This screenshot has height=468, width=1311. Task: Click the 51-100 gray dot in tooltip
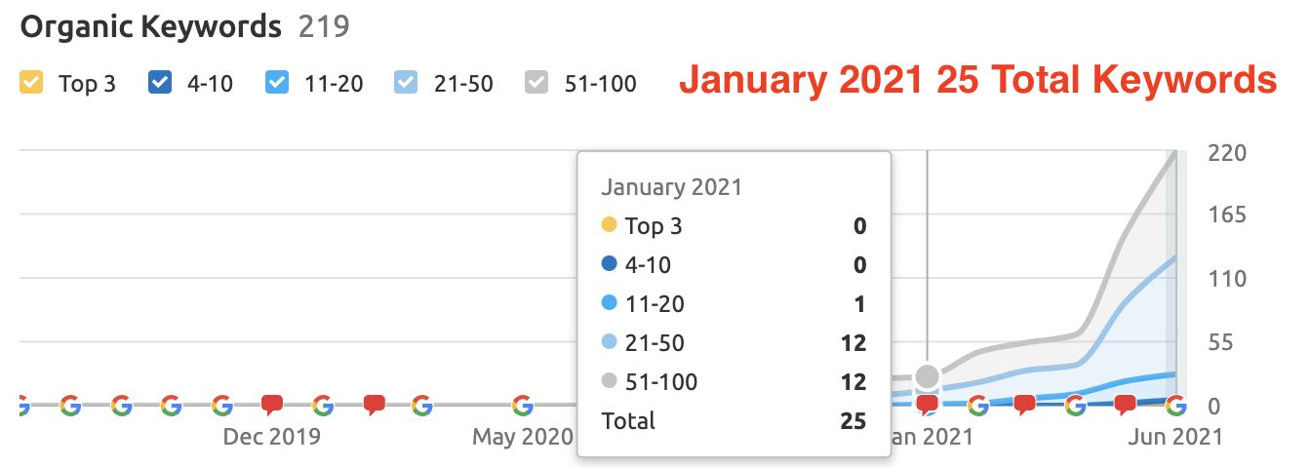click(x=610, y=381)
